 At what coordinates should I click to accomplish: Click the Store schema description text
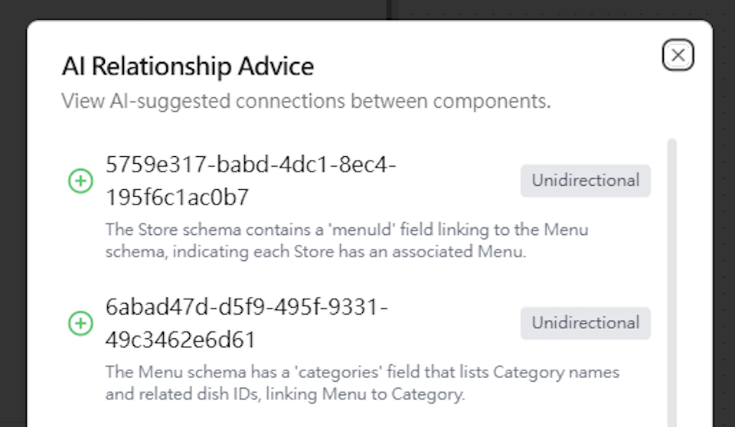pyautogui.click(x=347, y=240)
